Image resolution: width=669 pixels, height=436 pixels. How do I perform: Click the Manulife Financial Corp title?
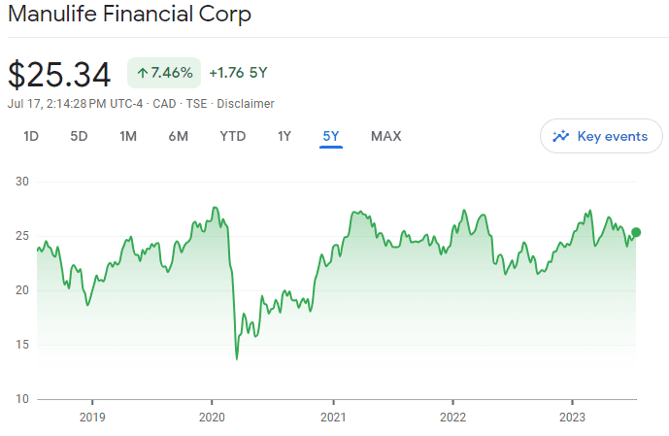[129, 15]
